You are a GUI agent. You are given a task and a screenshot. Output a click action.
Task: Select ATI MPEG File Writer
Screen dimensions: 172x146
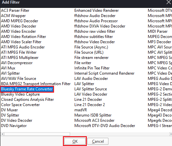pyautogui.click(x=19, y=52)
